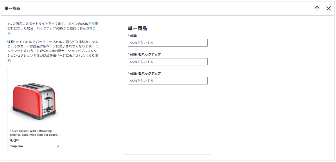Click the red toaster product image
Viewport: 336px width, 162px height.
(x=34, y=100)
